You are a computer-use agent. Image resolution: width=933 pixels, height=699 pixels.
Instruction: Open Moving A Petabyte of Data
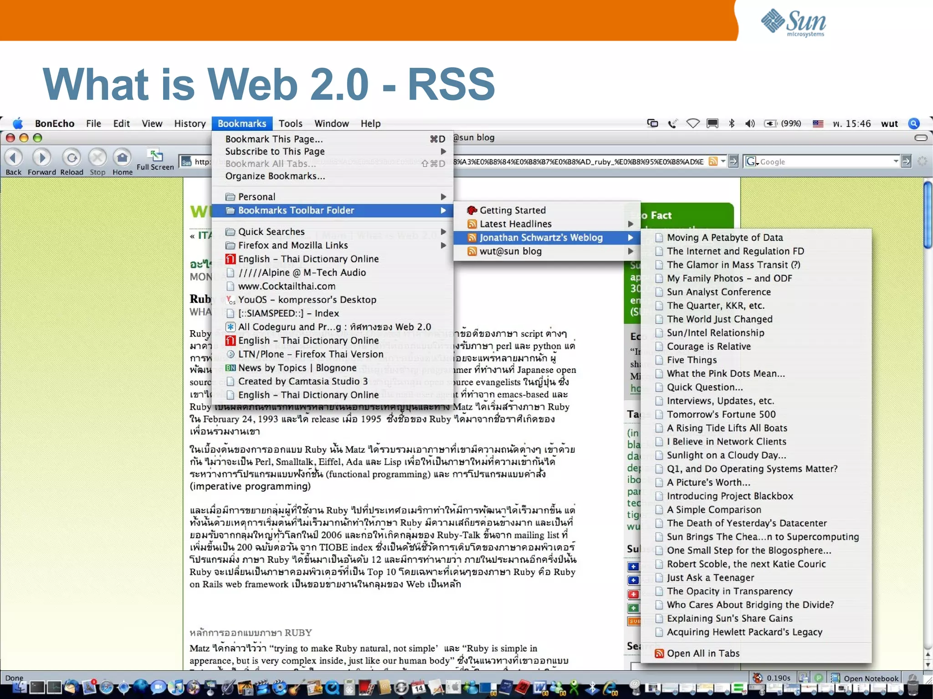pos(756,238)
